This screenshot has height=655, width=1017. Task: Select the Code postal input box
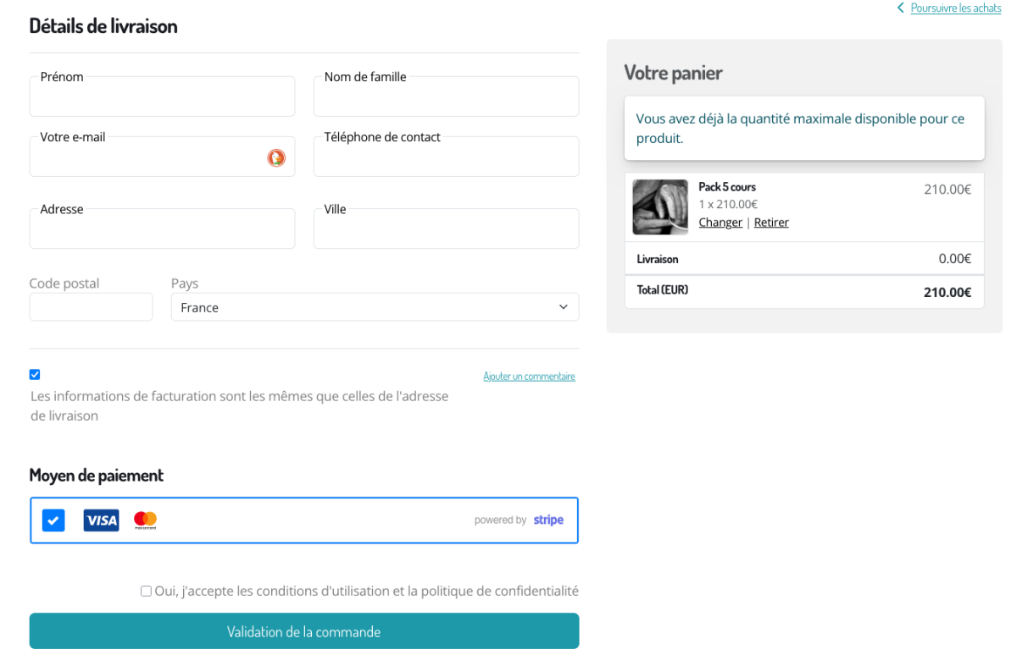[91, 307]
